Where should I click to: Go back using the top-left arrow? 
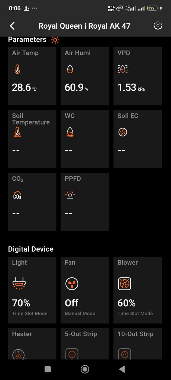coord(12,26)
